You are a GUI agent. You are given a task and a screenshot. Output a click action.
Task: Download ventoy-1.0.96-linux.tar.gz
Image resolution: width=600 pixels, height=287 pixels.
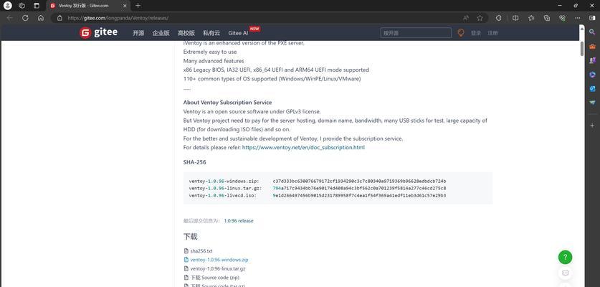point(218,268)
